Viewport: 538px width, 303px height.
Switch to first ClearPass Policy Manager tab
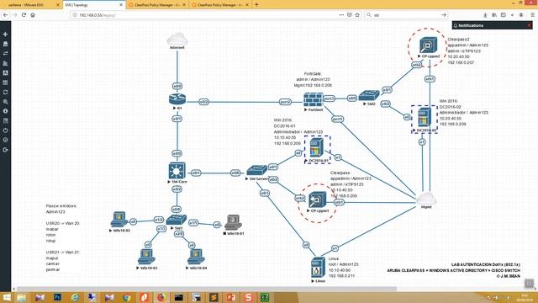point(157,5)
